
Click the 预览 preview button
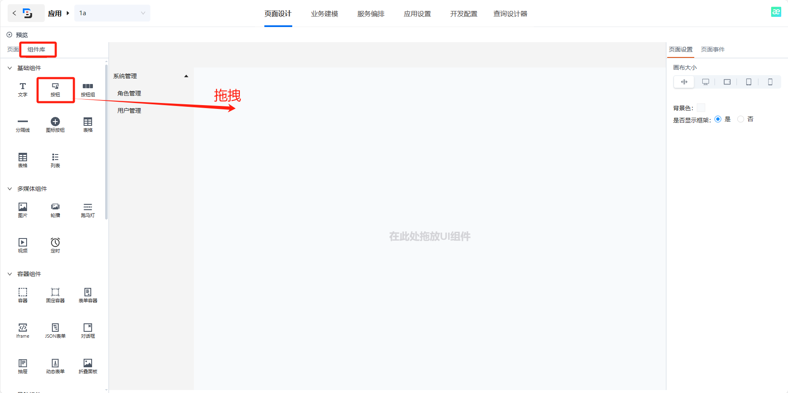(x=17, y=35)
